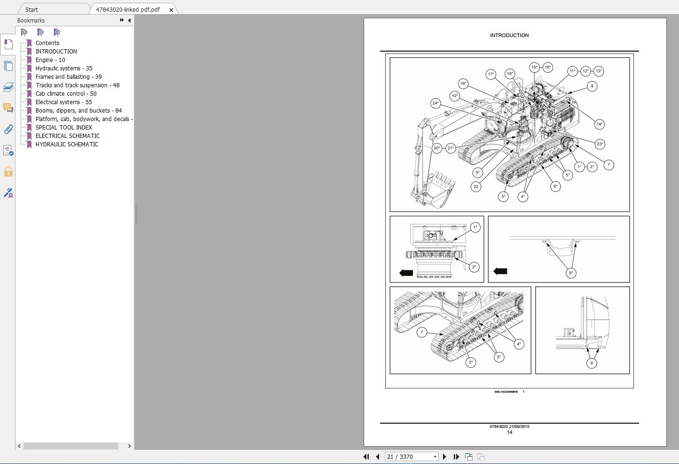Open the Attachments paperclip panel

(x=8, y=129)
